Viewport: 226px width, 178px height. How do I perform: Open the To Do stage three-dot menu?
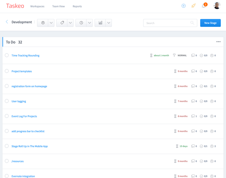[218, 42]
